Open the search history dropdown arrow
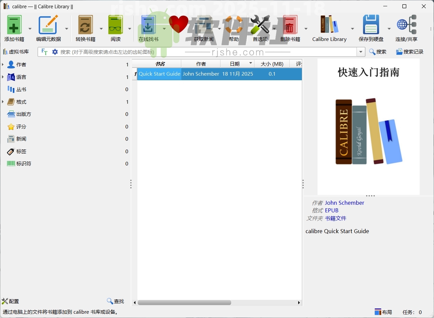Image resolution: width=434 pixels, height=318 pixels. click(x=361, y=52)
